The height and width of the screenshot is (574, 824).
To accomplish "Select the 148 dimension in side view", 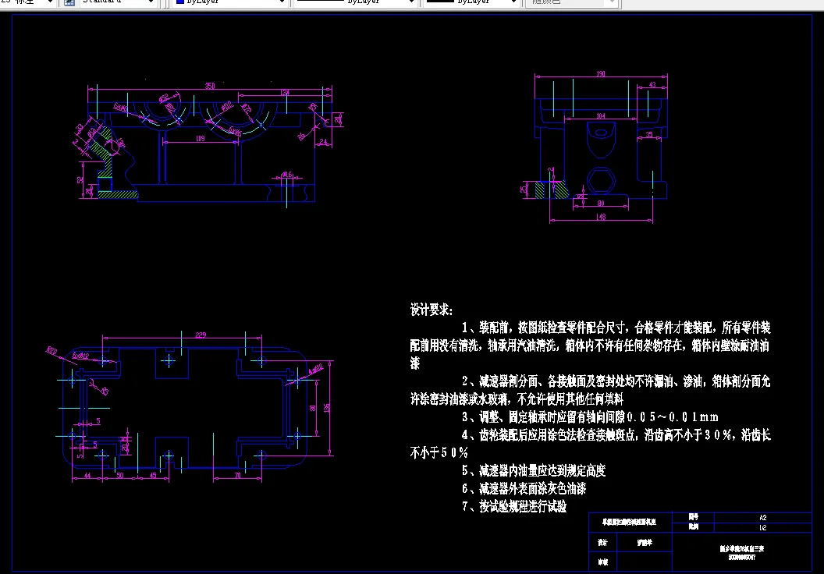I will pyautogui.click(x=601, y=217).
